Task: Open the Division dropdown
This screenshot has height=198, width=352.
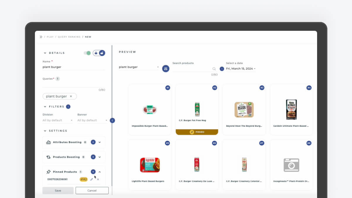Action: point(57,120)
